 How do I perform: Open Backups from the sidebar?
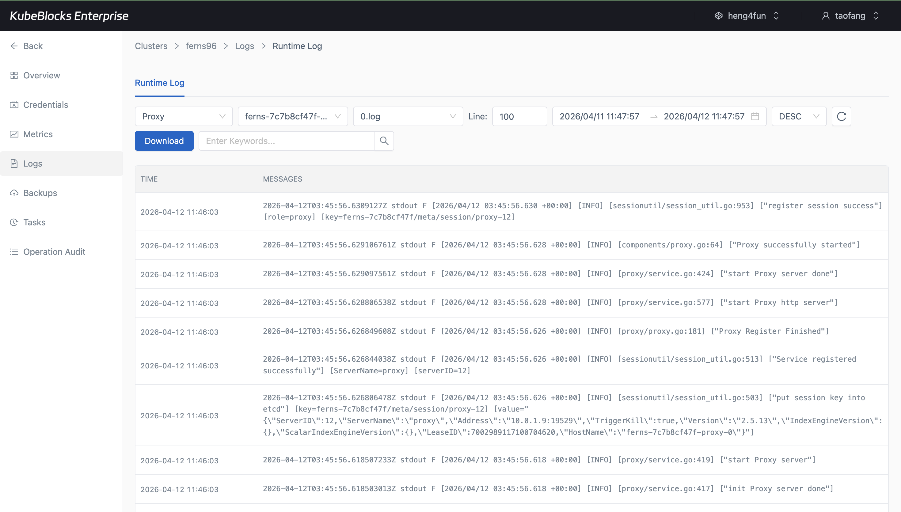coord(40,193)
